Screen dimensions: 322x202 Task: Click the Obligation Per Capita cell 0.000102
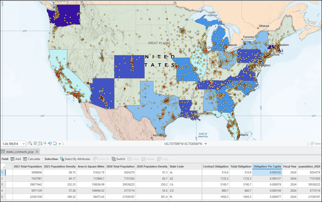[267, 172]
